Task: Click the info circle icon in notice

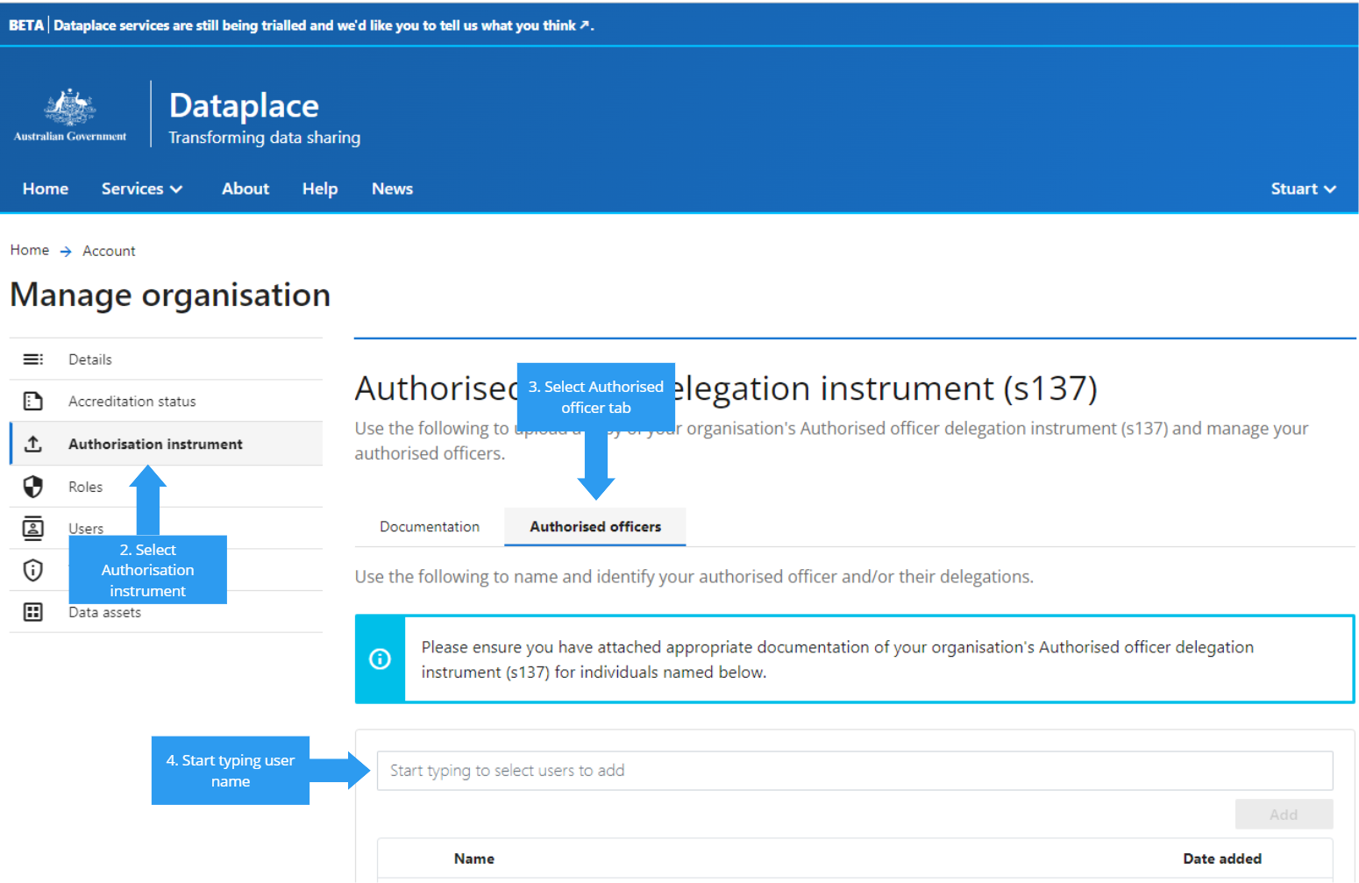Action: [380, 659]
